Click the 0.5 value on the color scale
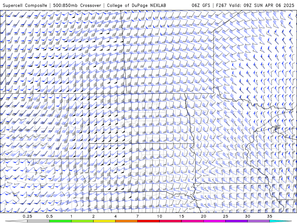 coord(49,216)
